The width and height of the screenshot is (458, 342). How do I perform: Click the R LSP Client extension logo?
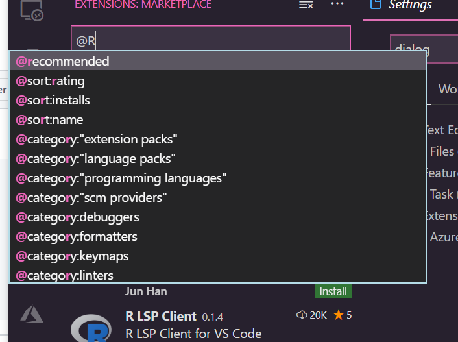[91, 328]
